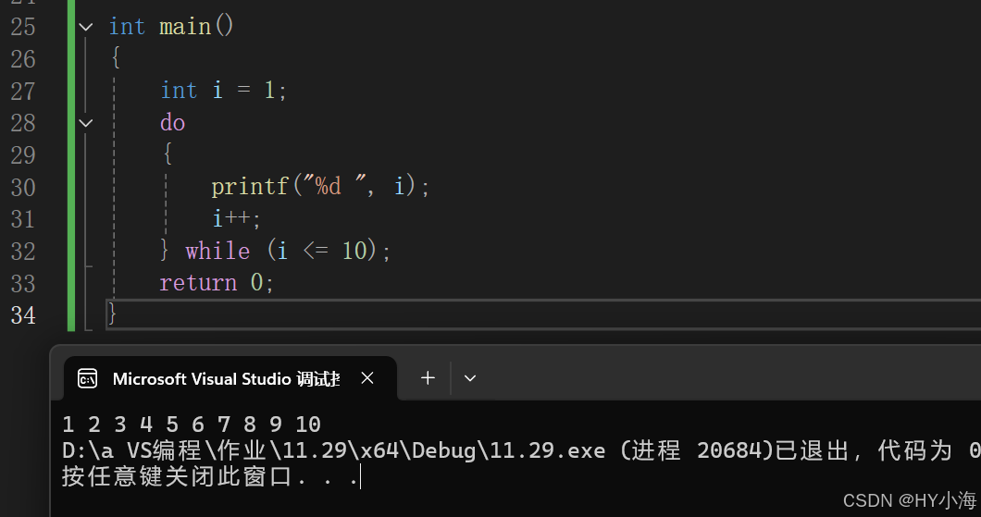
Task: Close the Microsoft Visual Studio debug tab
Action: 367,378
